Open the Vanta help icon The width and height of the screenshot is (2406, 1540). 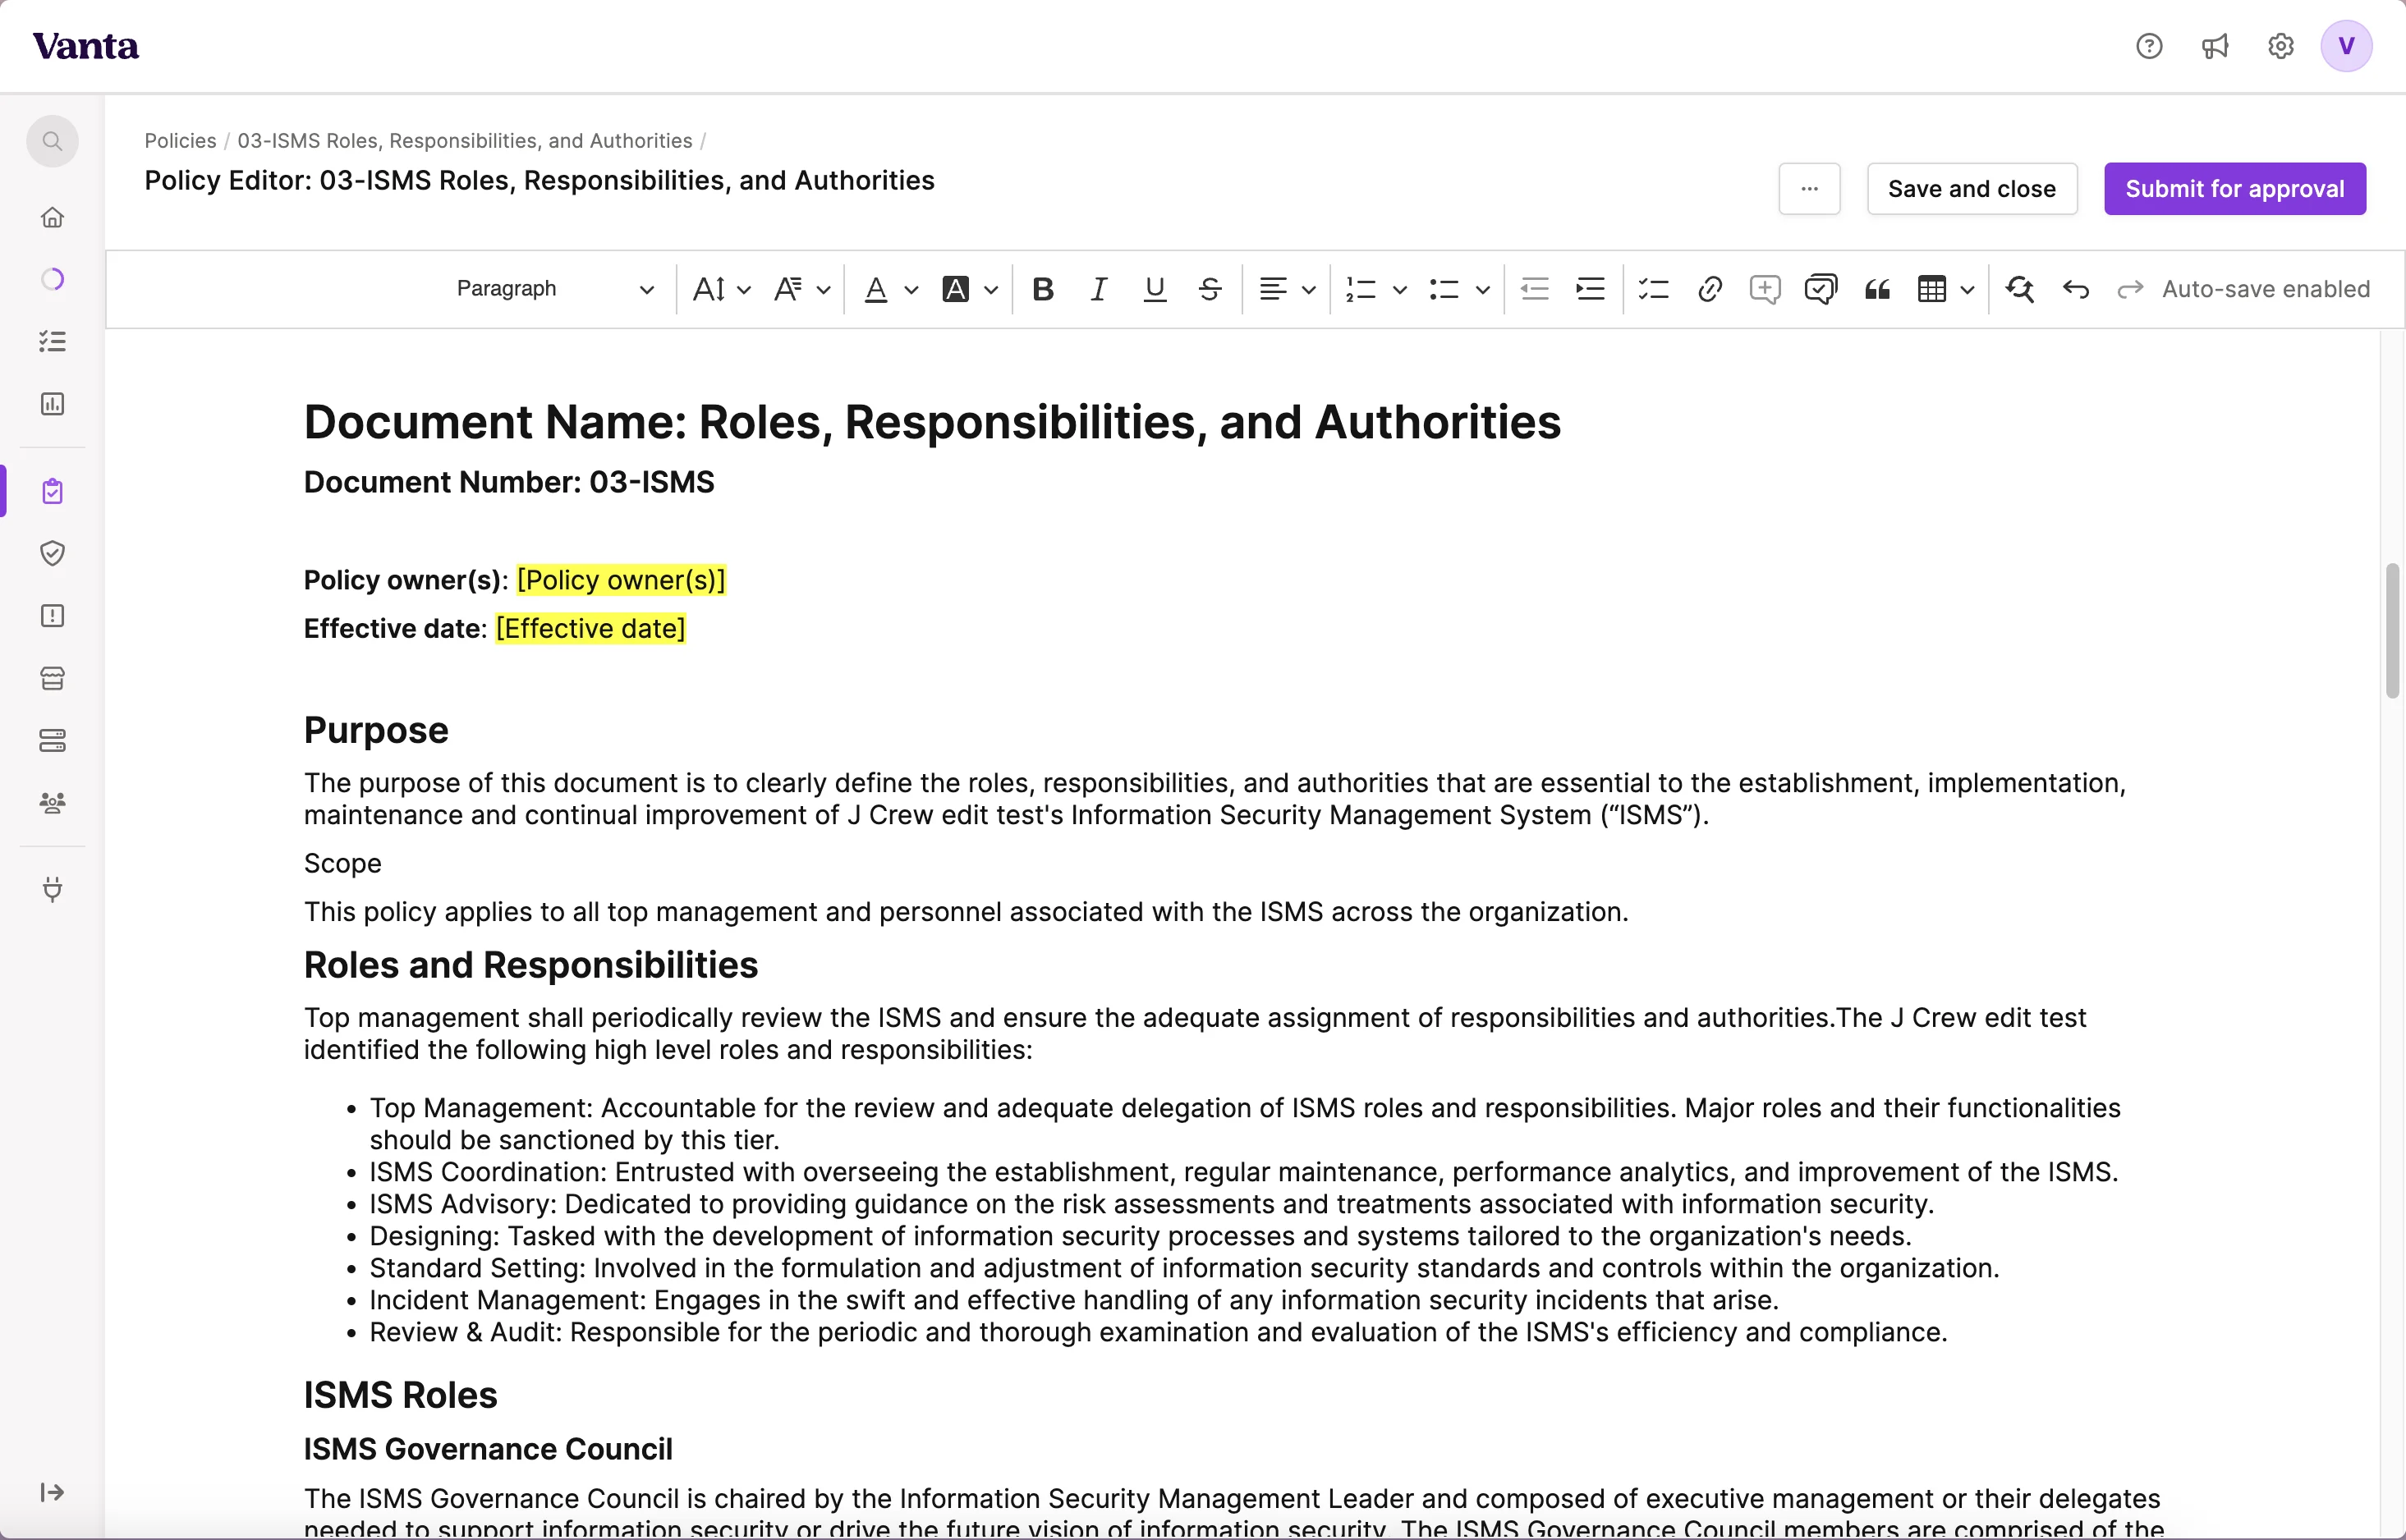(2149, 46)
